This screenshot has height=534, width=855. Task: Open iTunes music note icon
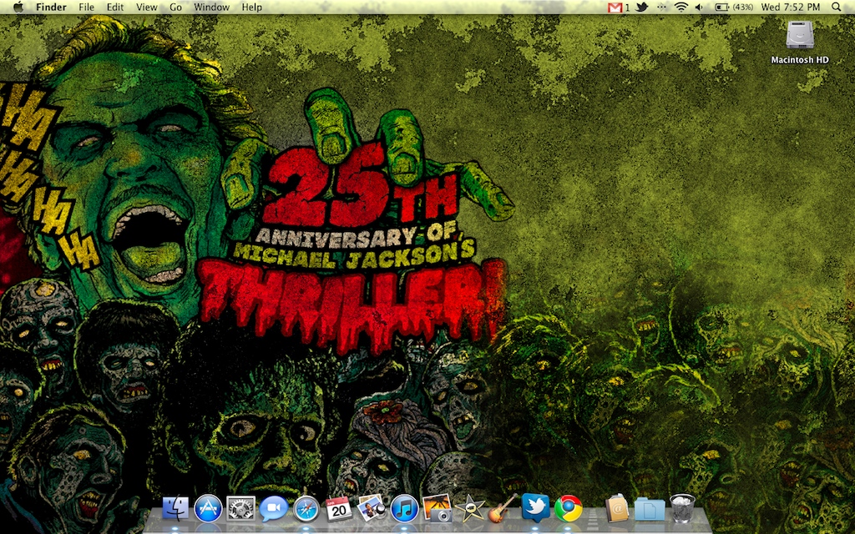click(405, 508)
